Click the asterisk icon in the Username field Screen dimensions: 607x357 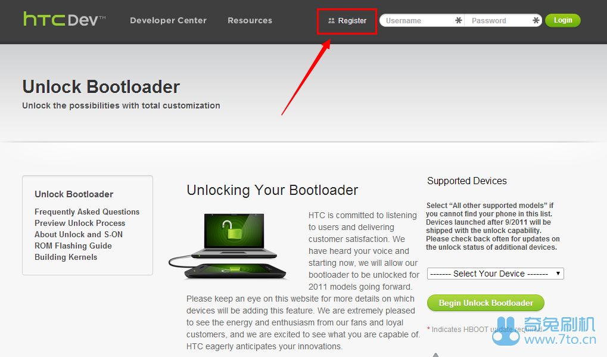point(458,20)
